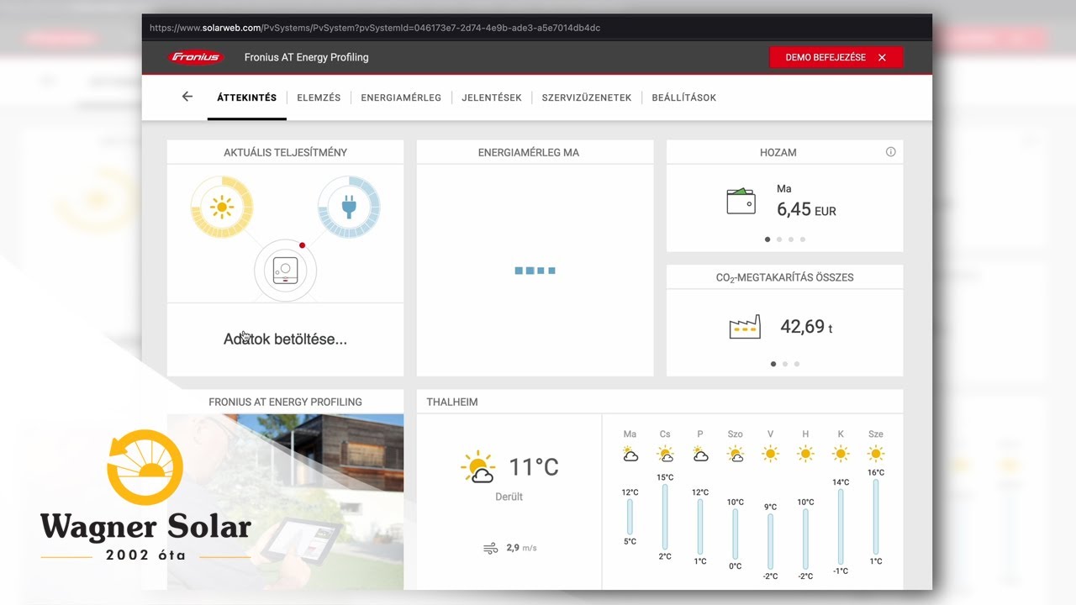Click the THALHEIM location heading
1076x605 pixels.
(452, 402)
